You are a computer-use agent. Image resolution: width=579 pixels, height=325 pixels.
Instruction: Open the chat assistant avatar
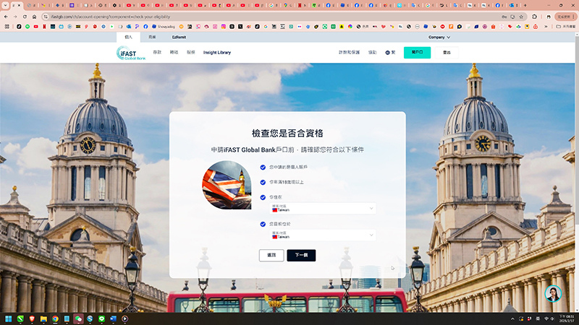[553, 293]
